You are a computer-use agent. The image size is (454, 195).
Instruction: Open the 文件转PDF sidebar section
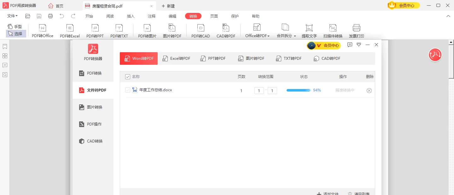93,90
